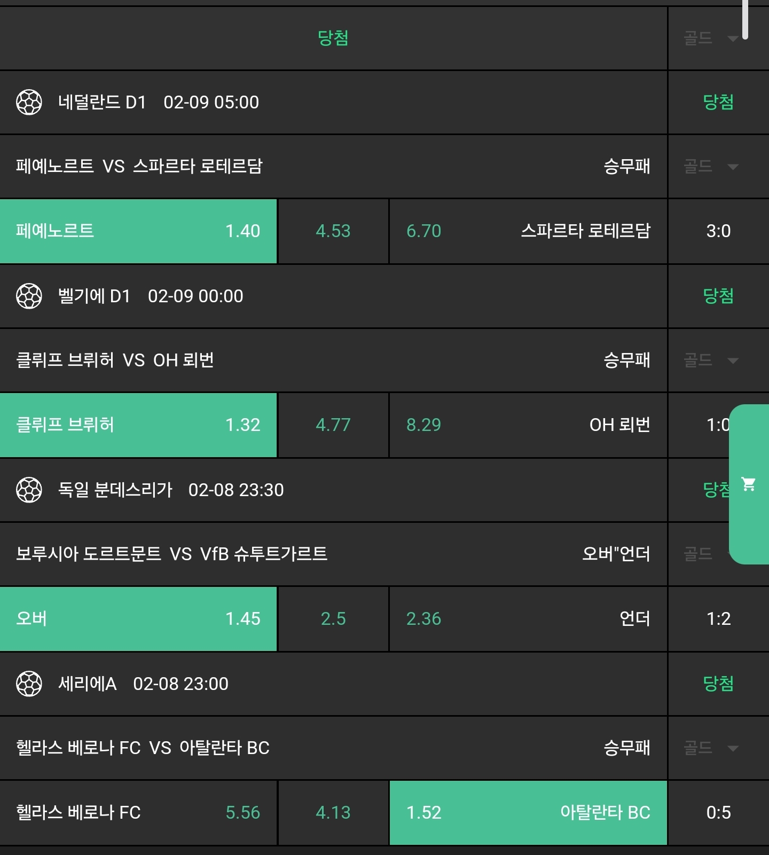Pick 헬라스 베로나 FC 5.56 odds
This screenshot has width=769, height=855.
pyautogui.click(x=138, y=813)
